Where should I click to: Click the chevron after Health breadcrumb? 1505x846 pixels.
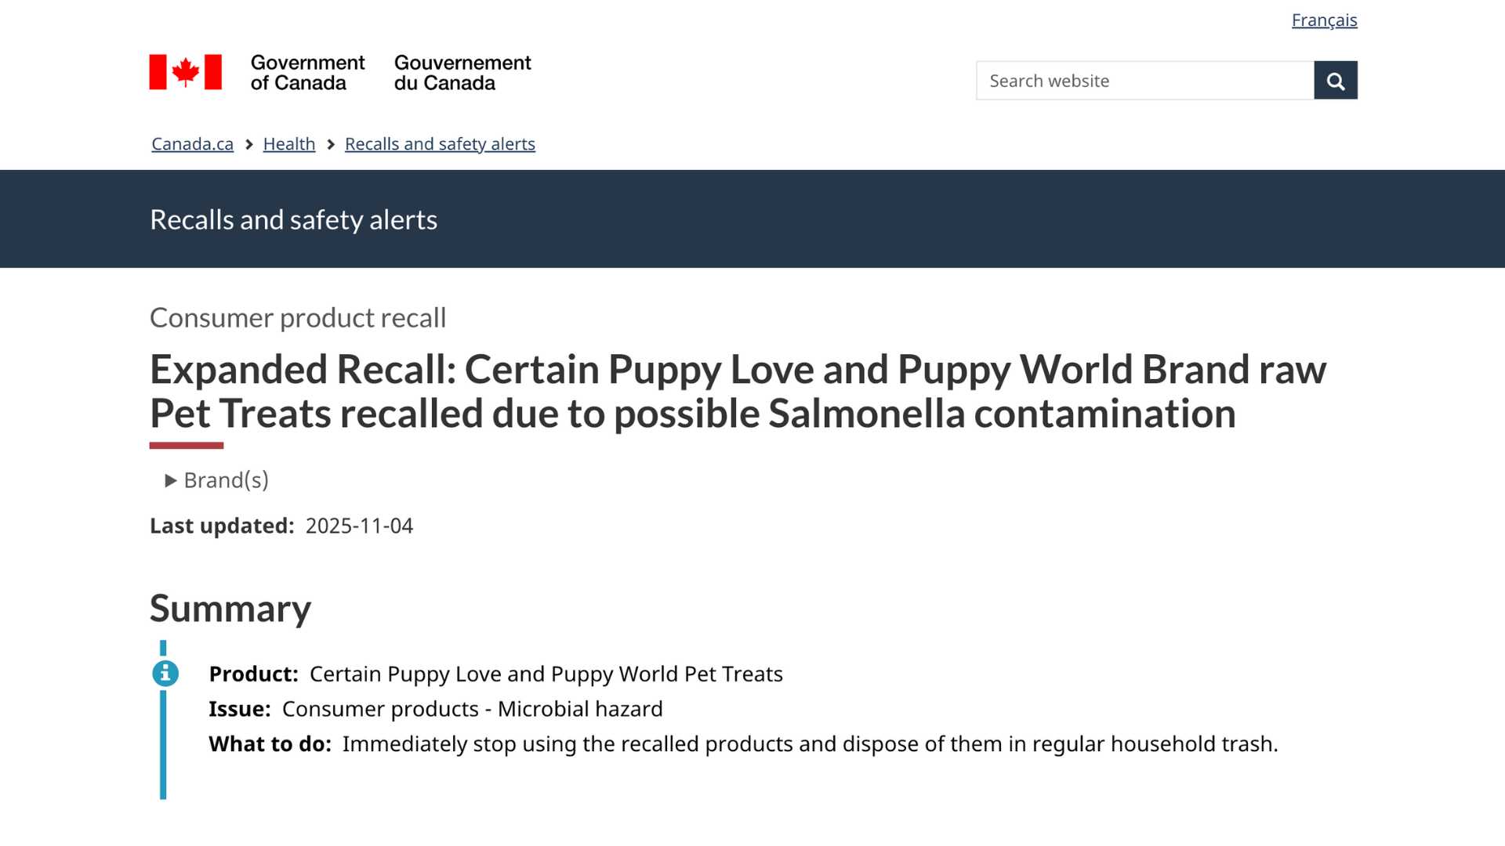pyautogui.click(x=331, y=145)
